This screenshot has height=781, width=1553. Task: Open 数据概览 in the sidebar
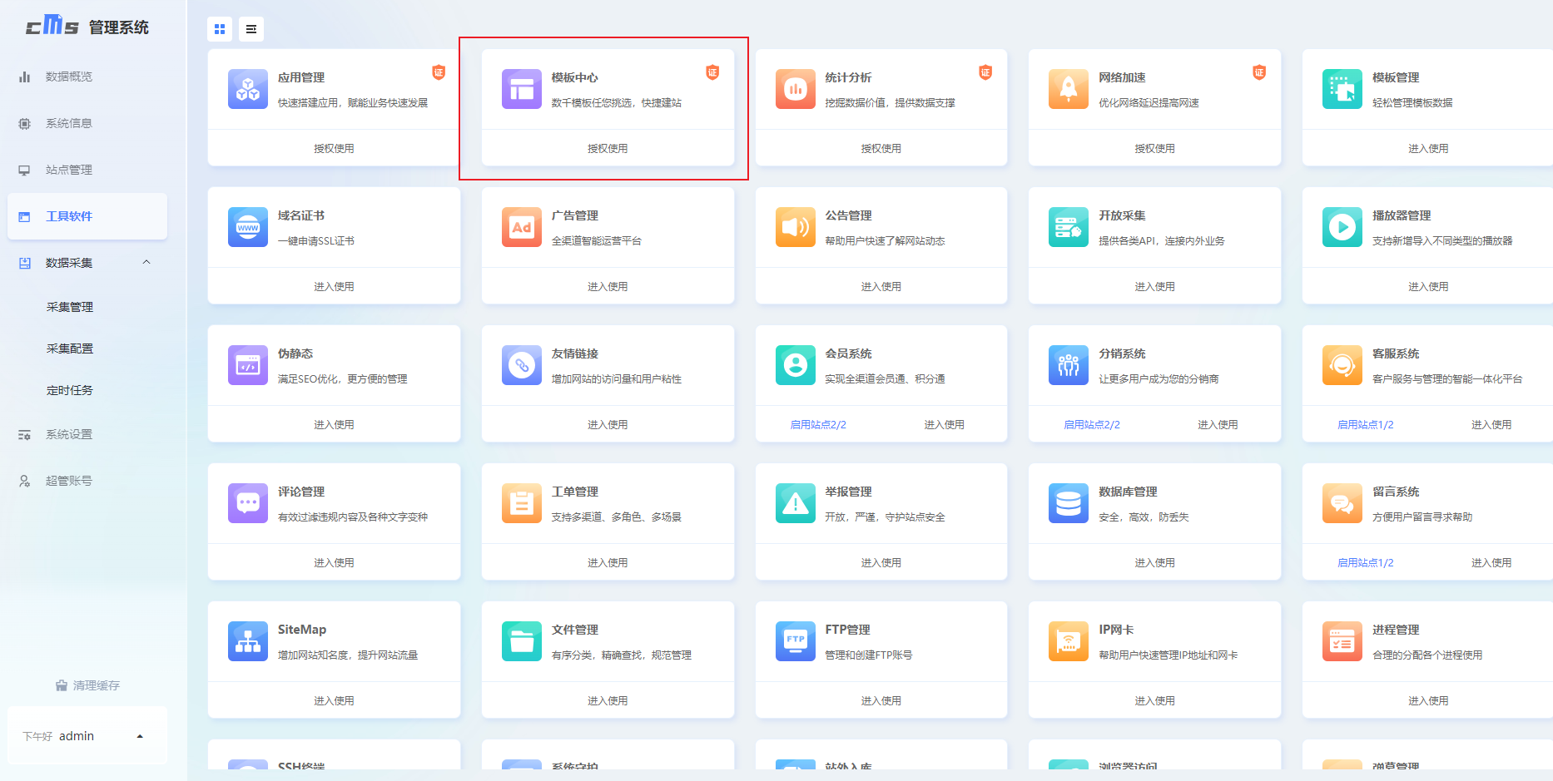[87, 77]
